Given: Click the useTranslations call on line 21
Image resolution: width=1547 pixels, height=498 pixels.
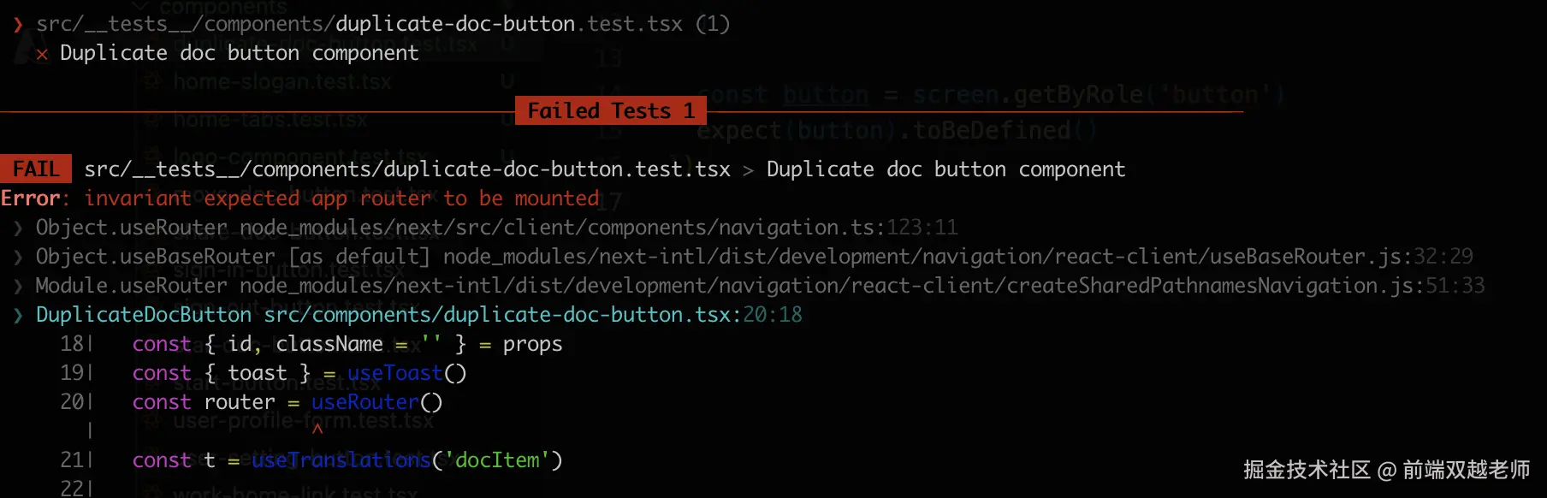Looking at the screenshot, I should tap(341, 460).
